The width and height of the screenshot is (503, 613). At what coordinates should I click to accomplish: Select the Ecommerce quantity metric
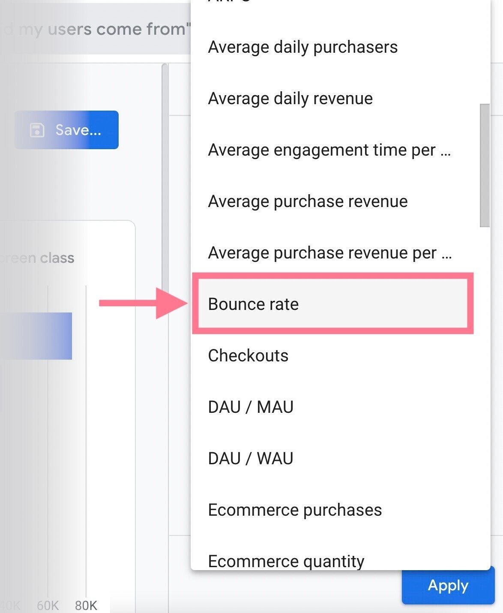pyautogui.click(x=285, y=561)
